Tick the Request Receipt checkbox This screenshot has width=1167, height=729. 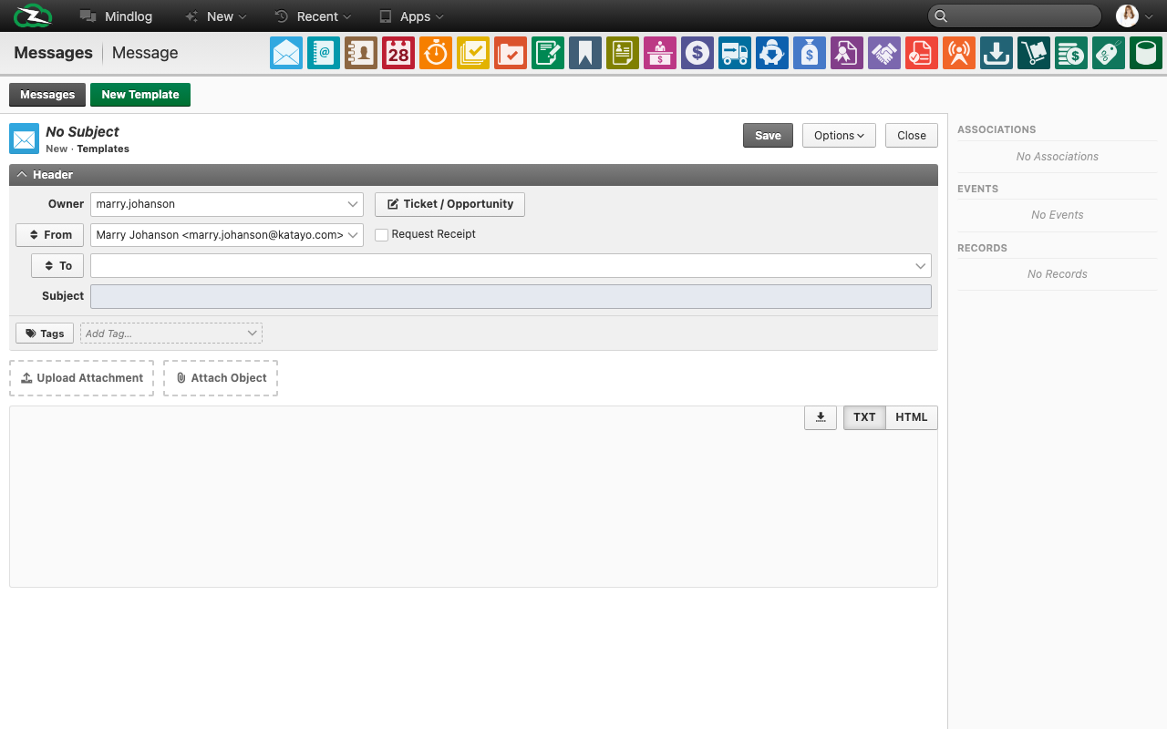pyautogui.click(x=382, y=235)
